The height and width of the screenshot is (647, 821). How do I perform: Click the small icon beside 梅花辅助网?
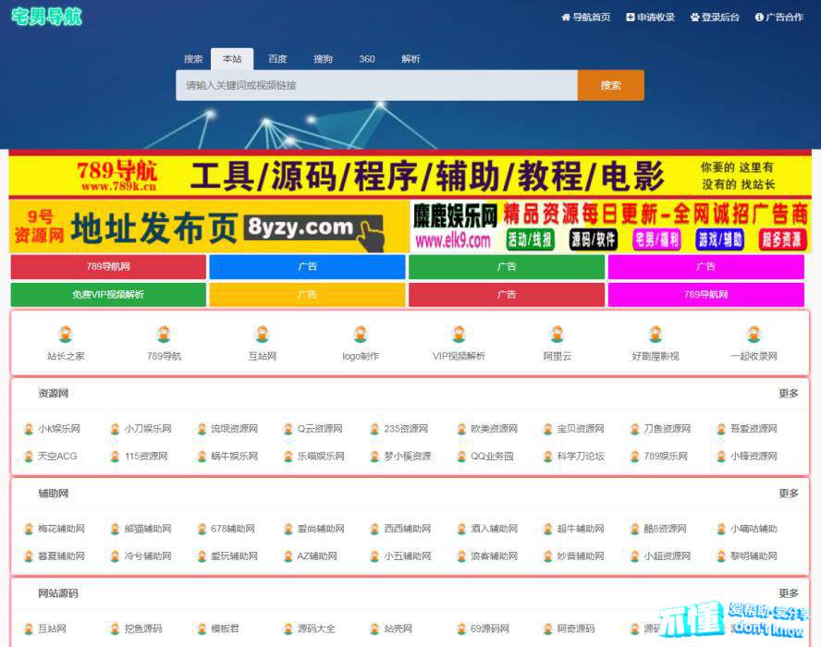[x=29, y=529]
